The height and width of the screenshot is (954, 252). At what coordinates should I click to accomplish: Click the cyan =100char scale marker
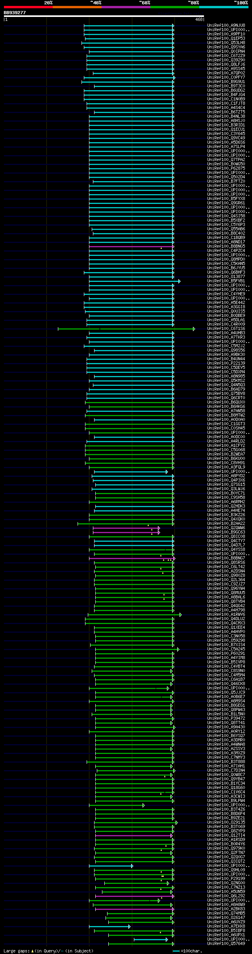(176, 951)
